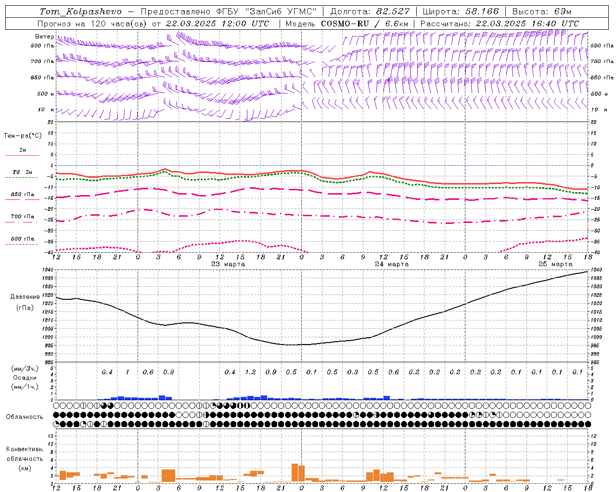Click the Тем-ра(°C) axis label
616x492 pixels.
tap(23, 136)
